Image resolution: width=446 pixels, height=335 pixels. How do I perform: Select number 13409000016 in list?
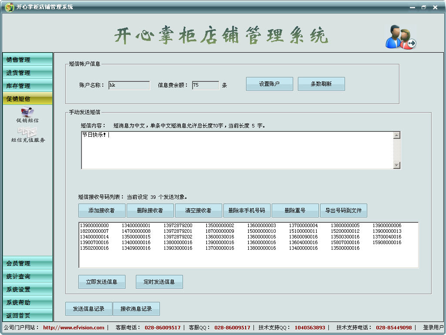[136, 248]
